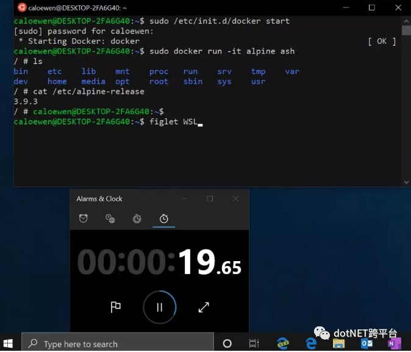Open Cortana from the taskbar circle

click(227, 343)
